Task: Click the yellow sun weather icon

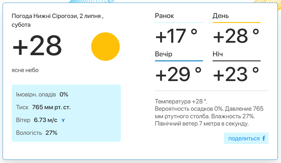Action: (x=105, y=46)
